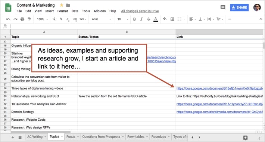Open the Explore button icon
This screenshot has width=265, height=142.
(x=245, y=138)
